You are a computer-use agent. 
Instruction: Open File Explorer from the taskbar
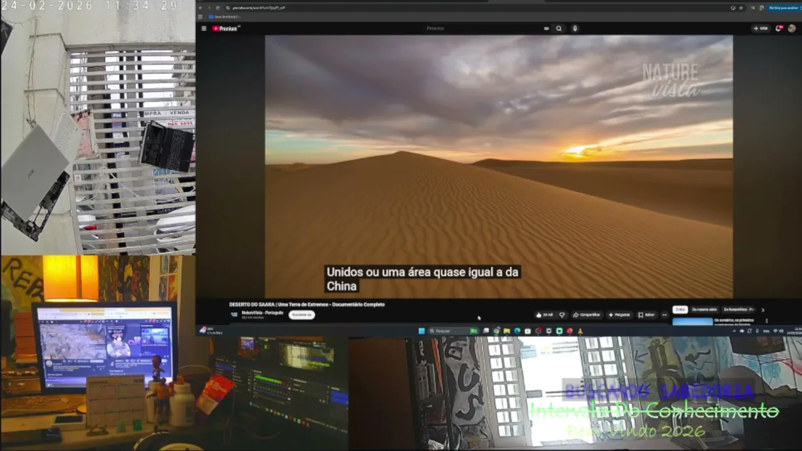tap(506, 331)
